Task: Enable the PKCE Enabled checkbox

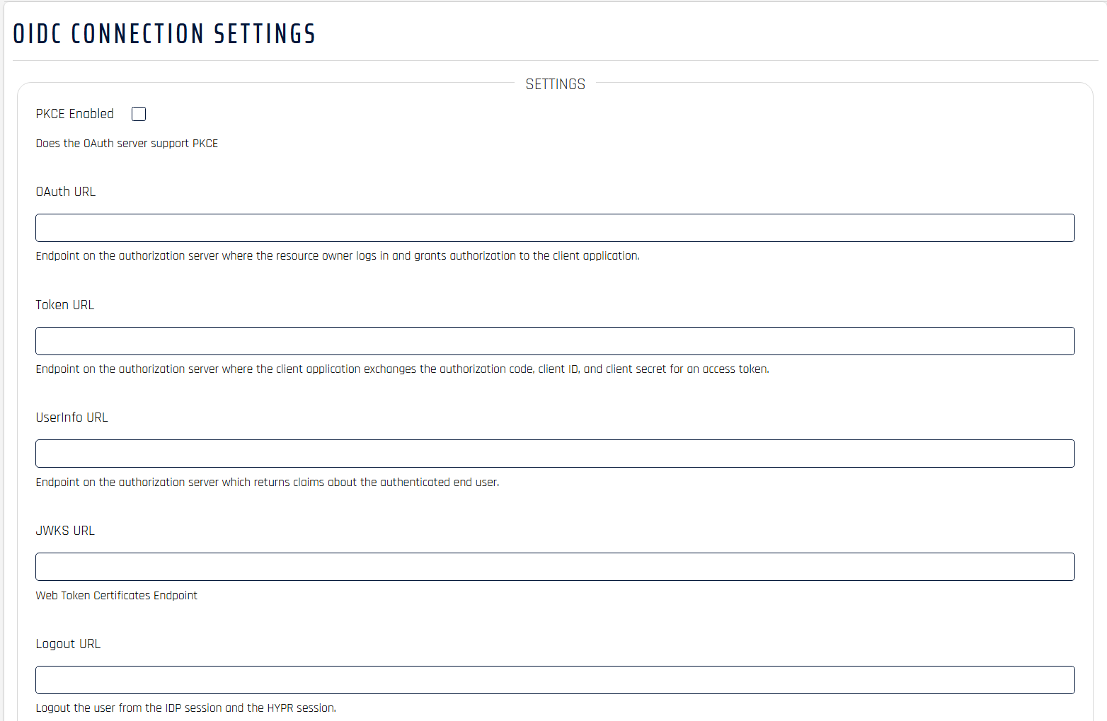Action: (139, 114)
